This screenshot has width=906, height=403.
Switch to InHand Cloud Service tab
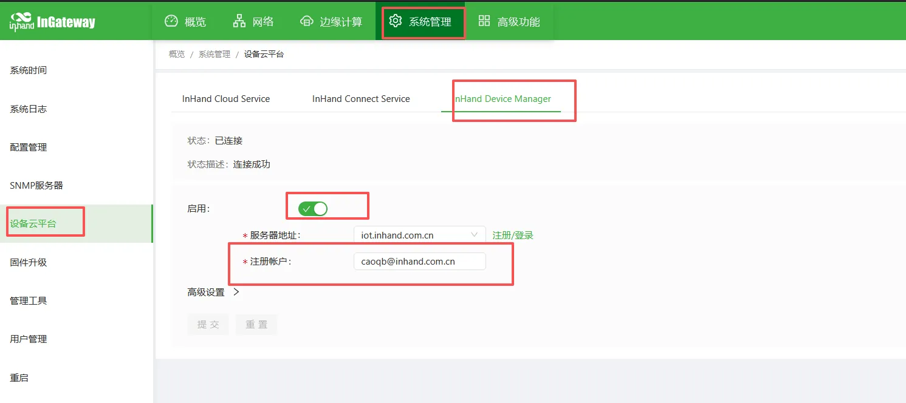(x=226, y=99)
